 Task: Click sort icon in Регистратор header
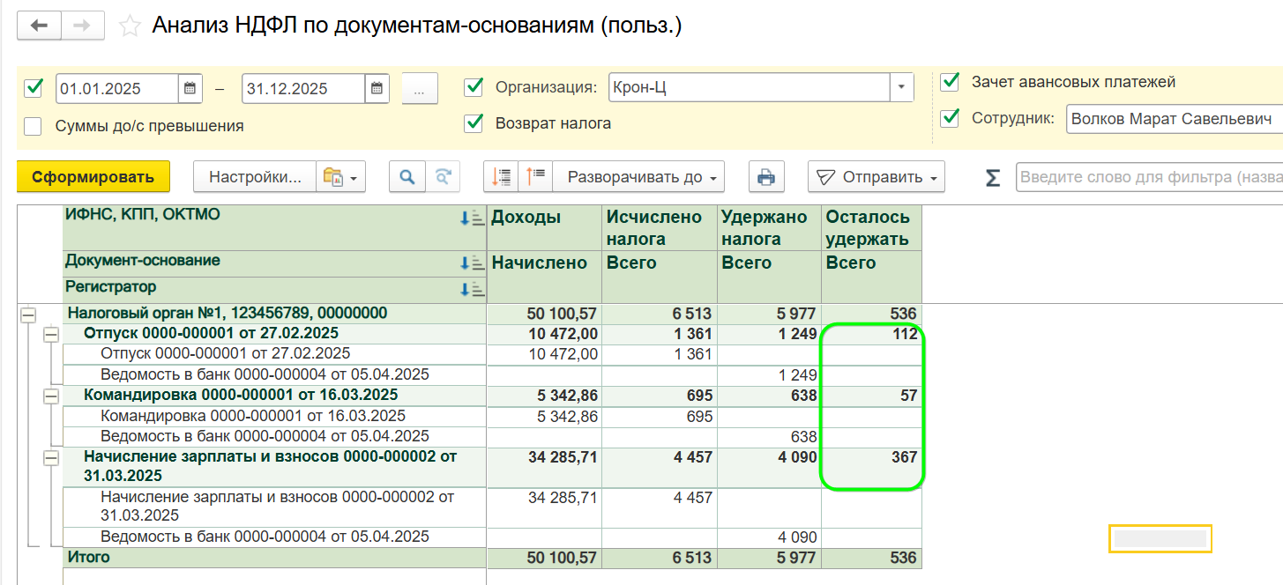coord(473,289)
